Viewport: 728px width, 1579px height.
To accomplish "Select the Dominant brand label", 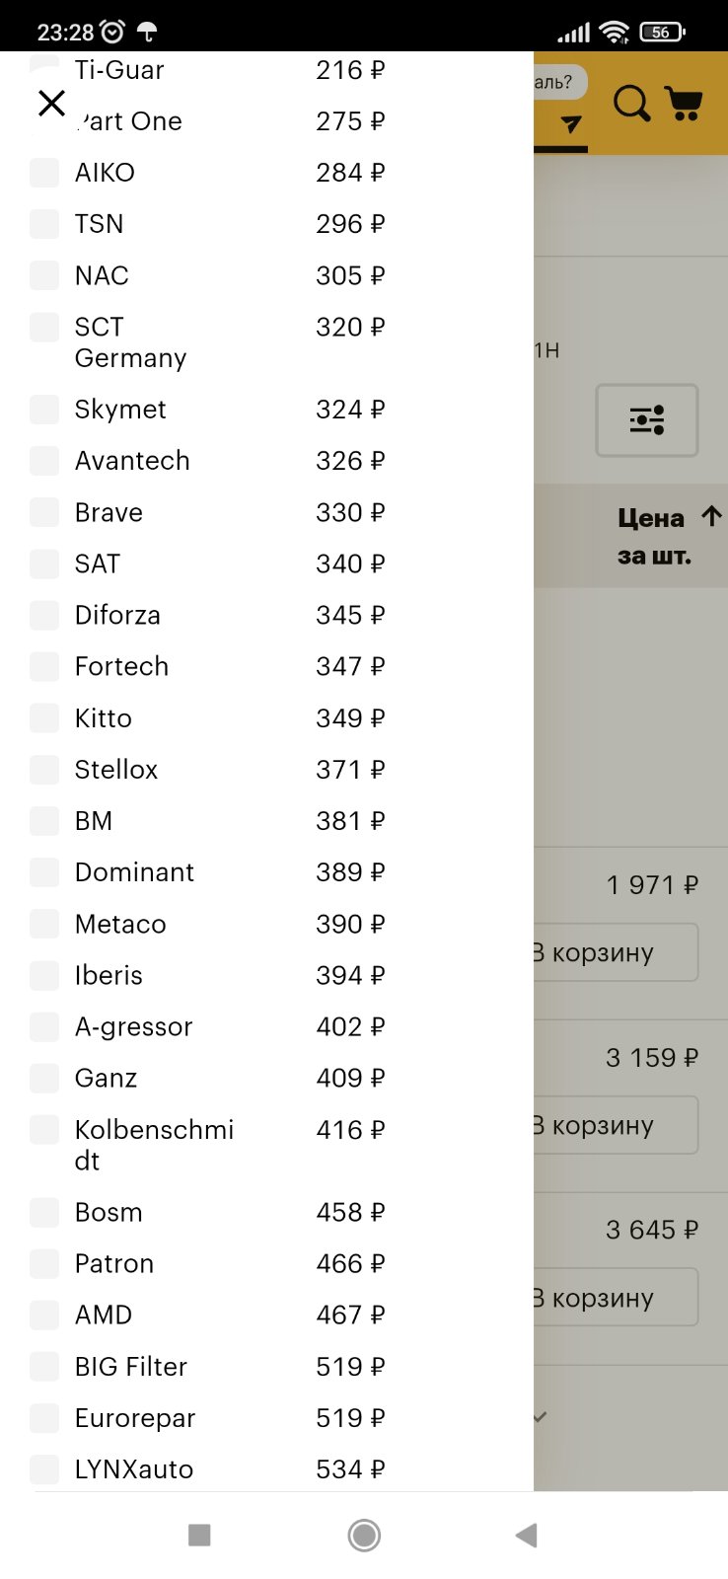I will click(x=134, y=872).
